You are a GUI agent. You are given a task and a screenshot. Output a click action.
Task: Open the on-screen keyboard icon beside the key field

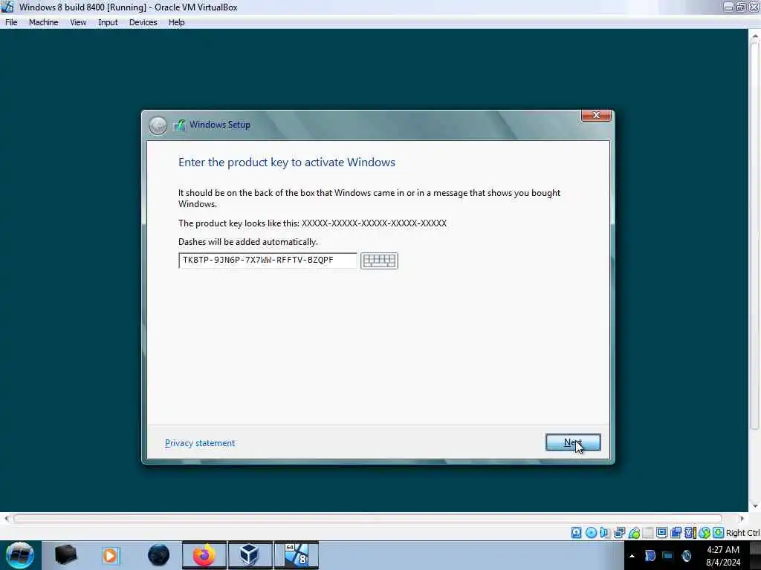point(379,261)
